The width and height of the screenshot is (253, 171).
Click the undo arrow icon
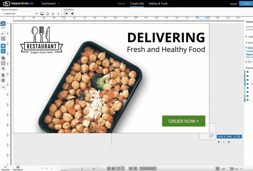point(3,34)
